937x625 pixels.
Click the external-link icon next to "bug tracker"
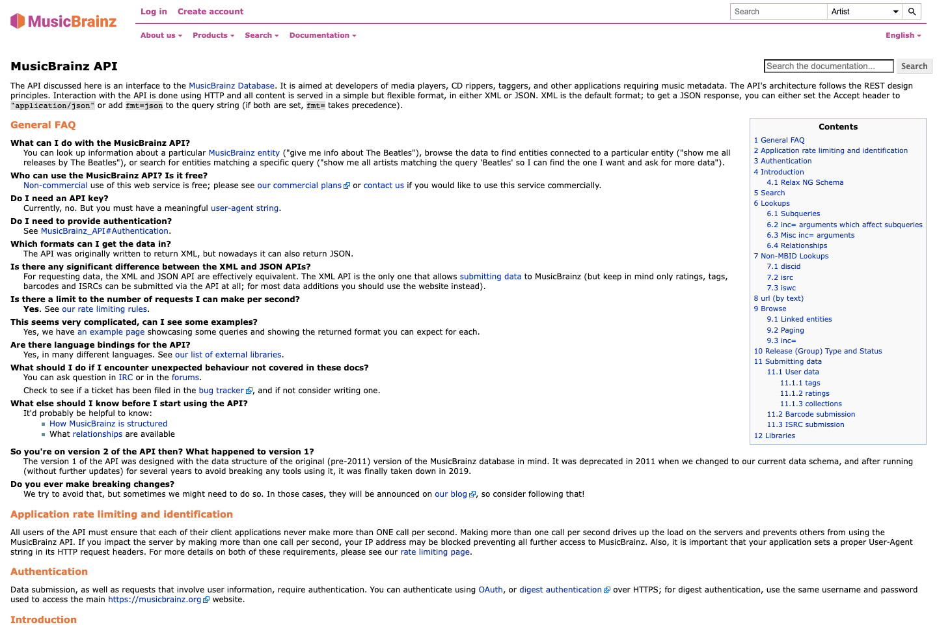250,391
